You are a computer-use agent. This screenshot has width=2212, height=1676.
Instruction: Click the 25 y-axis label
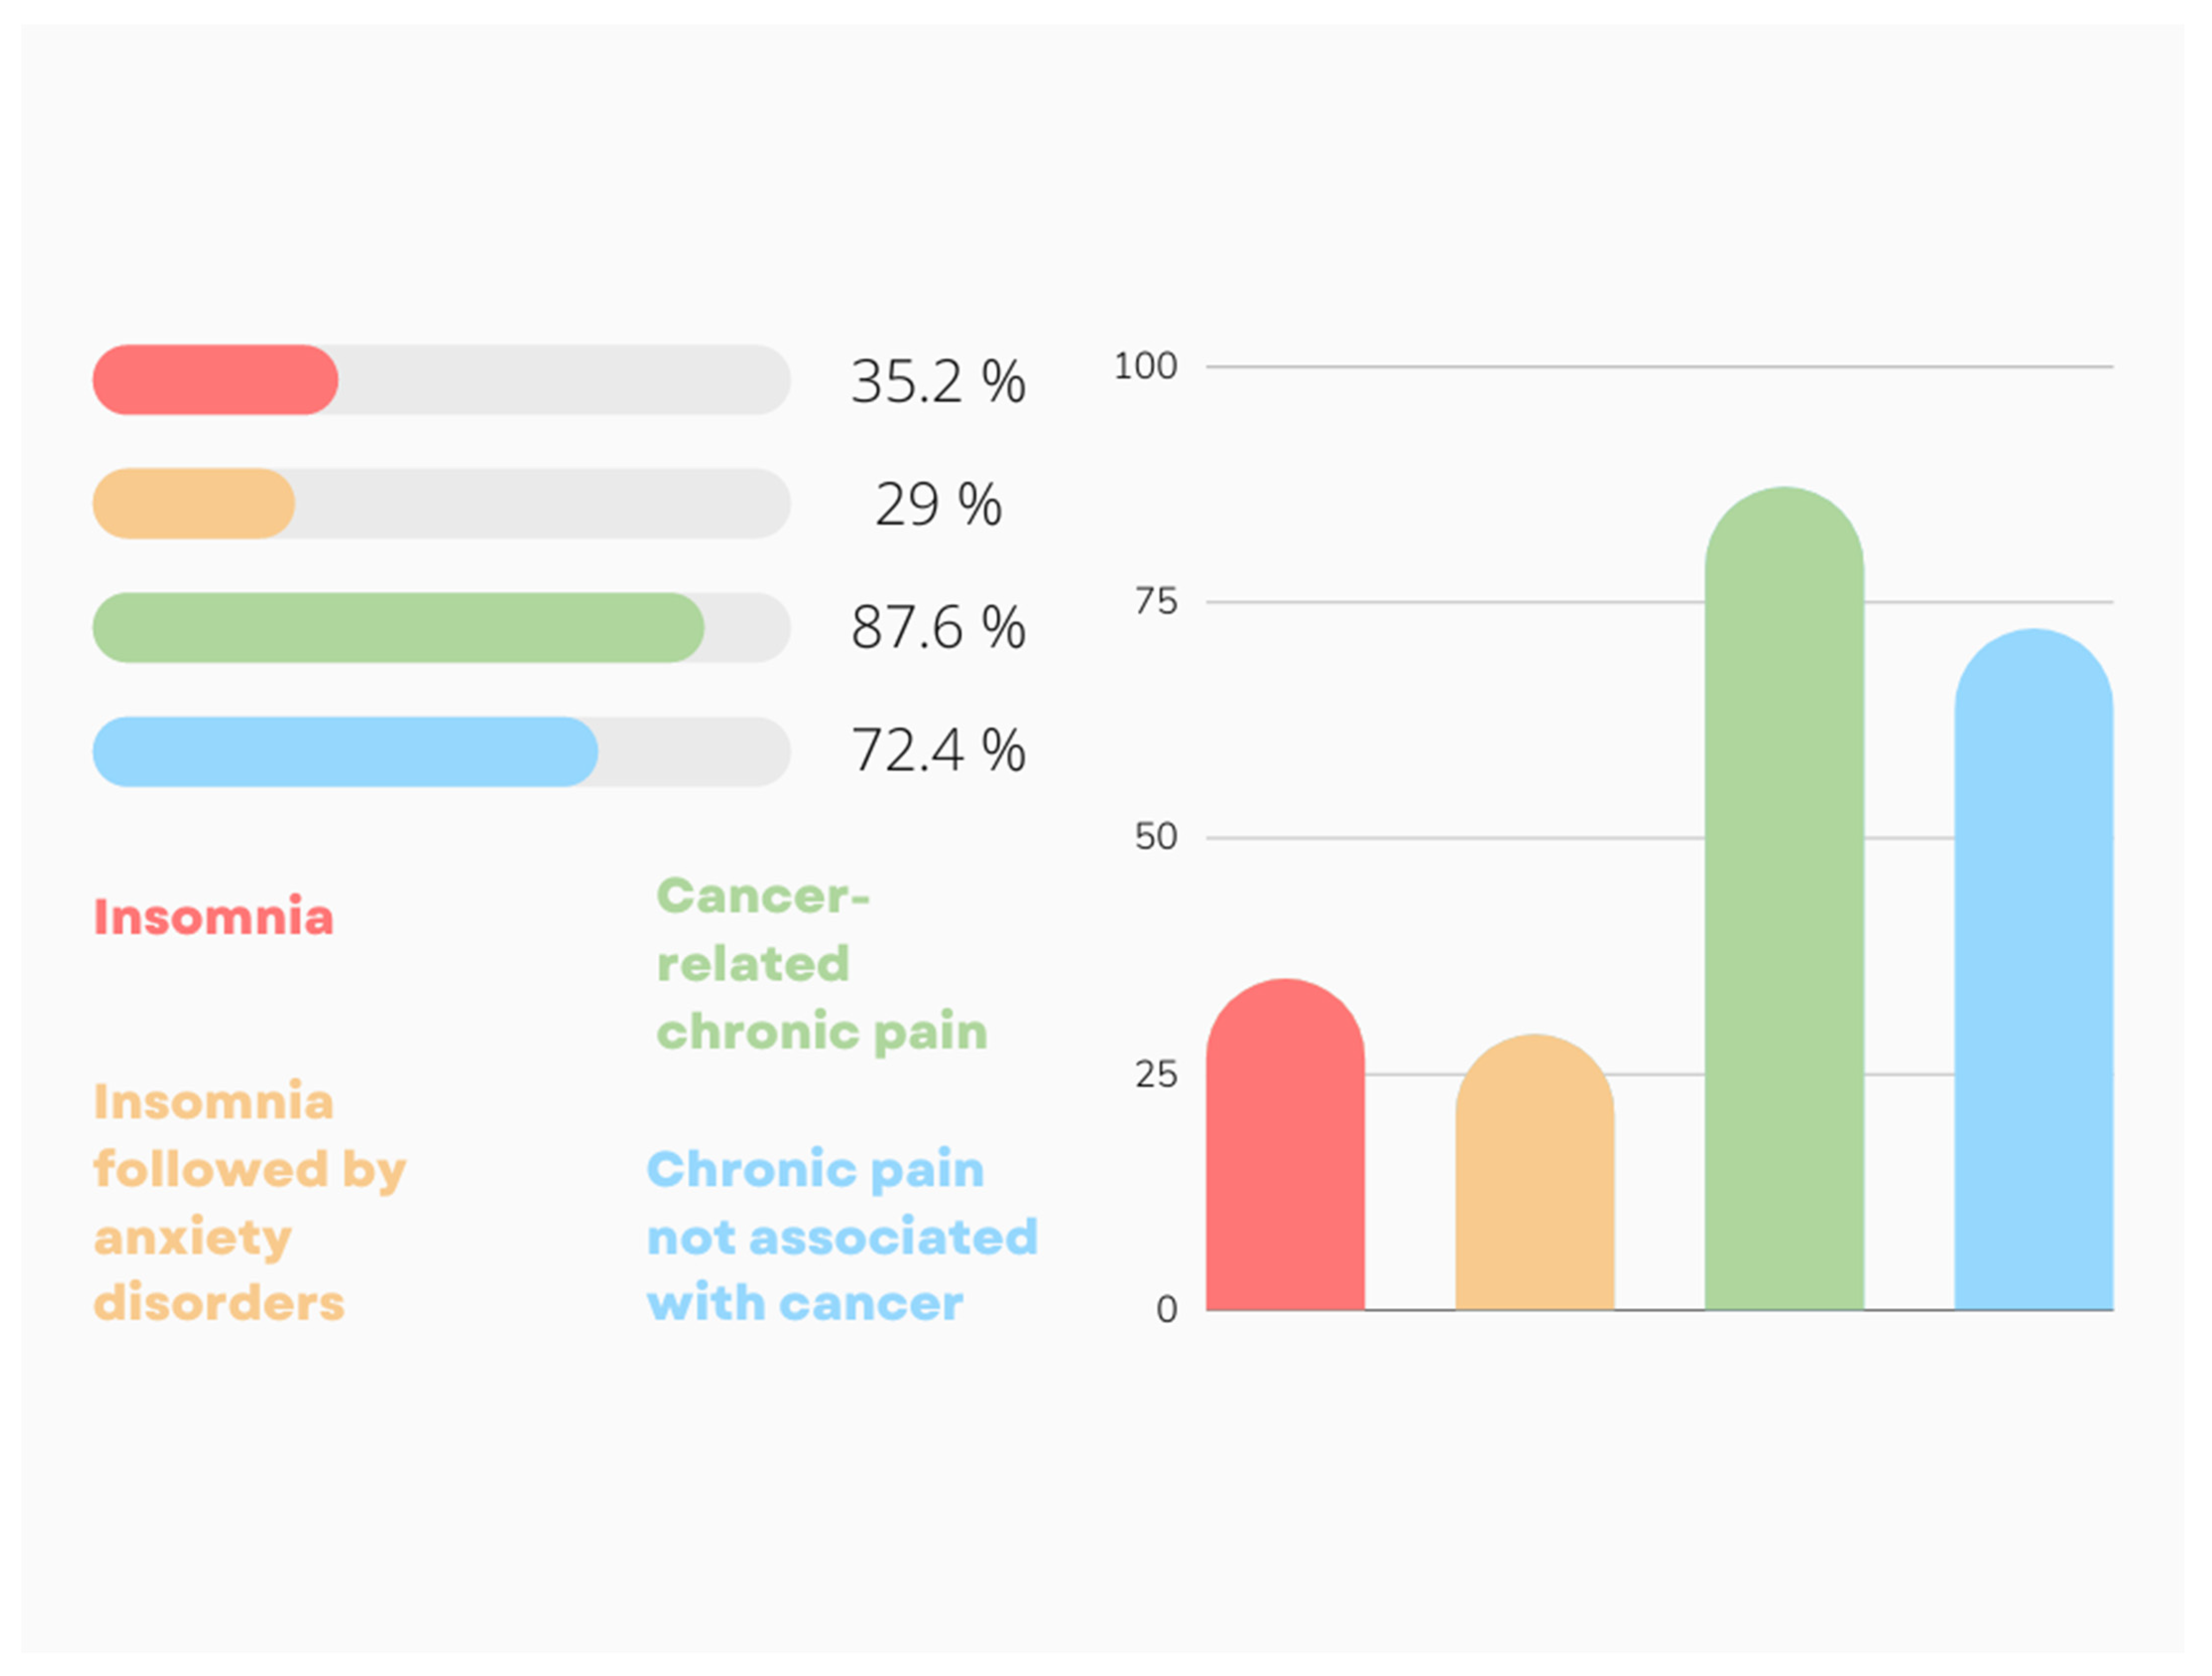1155,1074
